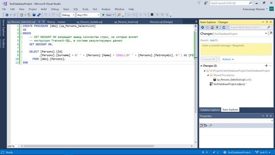Screen dimensions: 275x155
Task: Click the Redo arrow icon
Action: (53, 15)
